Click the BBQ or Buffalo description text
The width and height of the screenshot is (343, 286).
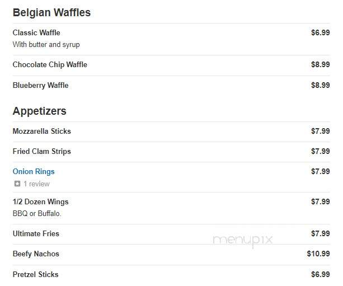pos(37,214)
